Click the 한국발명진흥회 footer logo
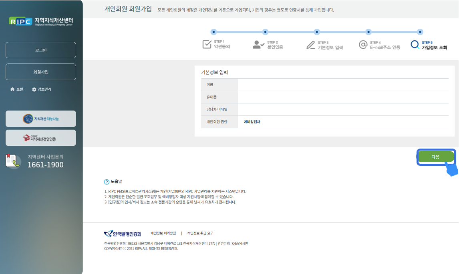The width and height of the screenshot is (459, 274). tap(123, 234)
